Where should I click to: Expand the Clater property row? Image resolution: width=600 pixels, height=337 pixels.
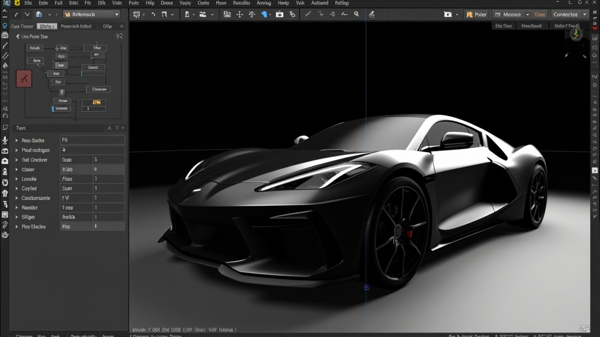[16, 169]
